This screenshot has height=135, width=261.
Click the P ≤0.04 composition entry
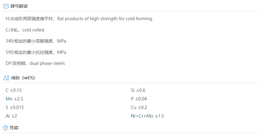click(139, 99)
